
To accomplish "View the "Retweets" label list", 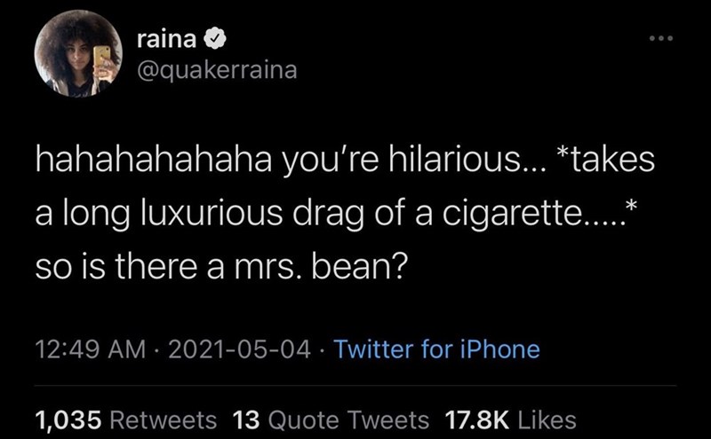I will coord(164,419).
